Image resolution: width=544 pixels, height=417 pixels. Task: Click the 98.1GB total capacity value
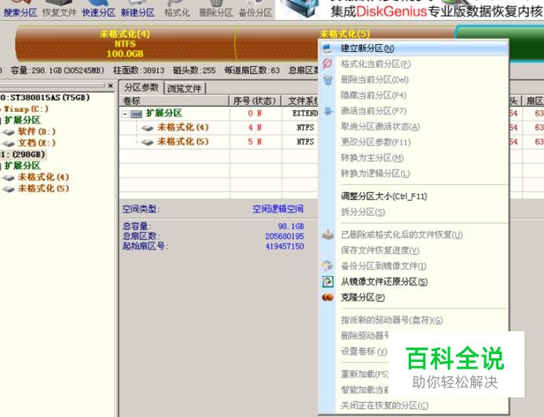tap(291, 227)
